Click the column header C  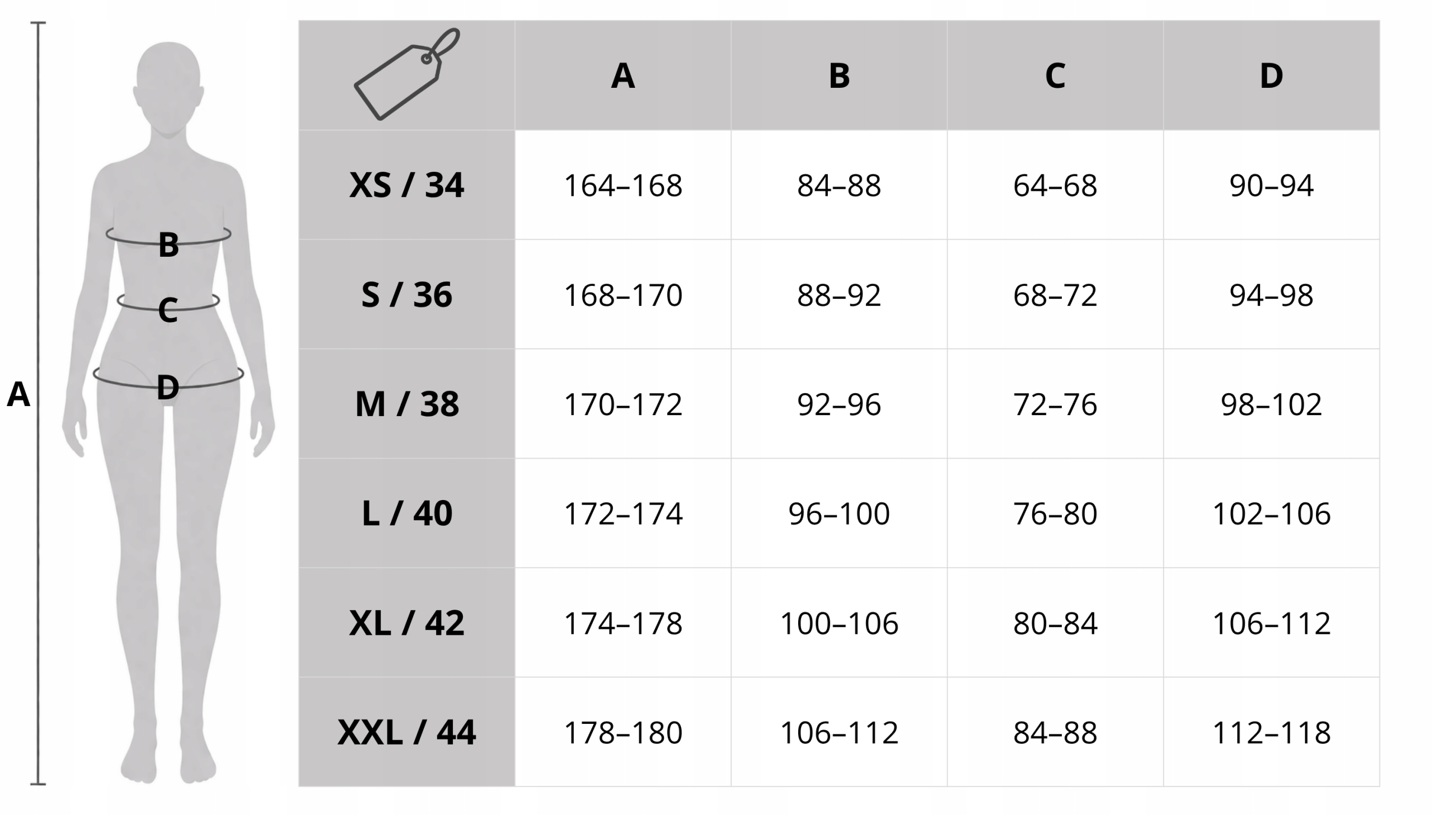pos(1055,76)
